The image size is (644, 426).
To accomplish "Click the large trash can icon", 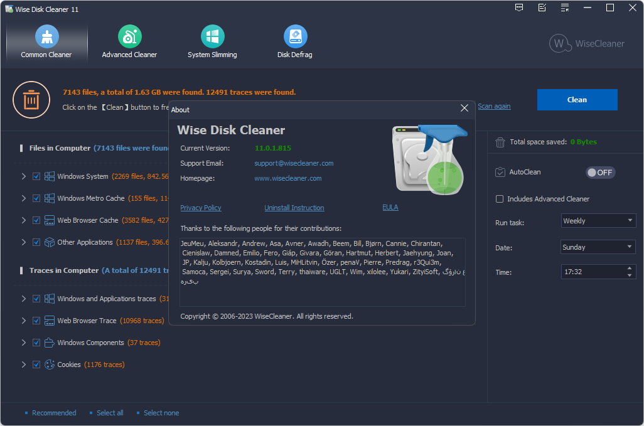I will pos(31,100).
